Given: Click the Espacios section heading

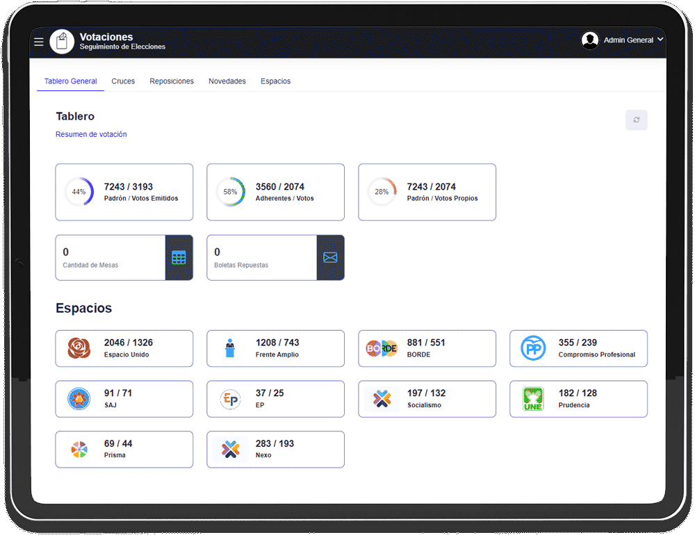Looking at the screenshot, I should pos(84,308).
